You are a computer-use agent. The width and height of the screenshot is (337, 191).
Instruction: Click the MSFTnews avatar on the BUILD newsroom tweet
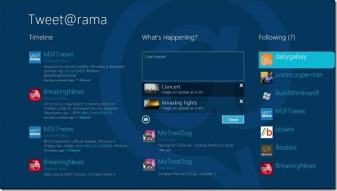[x=35, y=132]
